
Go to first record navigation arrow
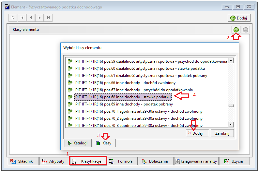(22, 18)
